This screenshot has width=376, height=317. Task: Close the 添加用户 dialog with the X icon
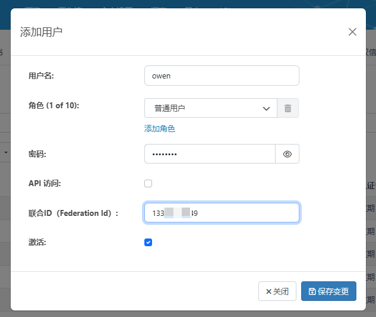coord(352,32)
